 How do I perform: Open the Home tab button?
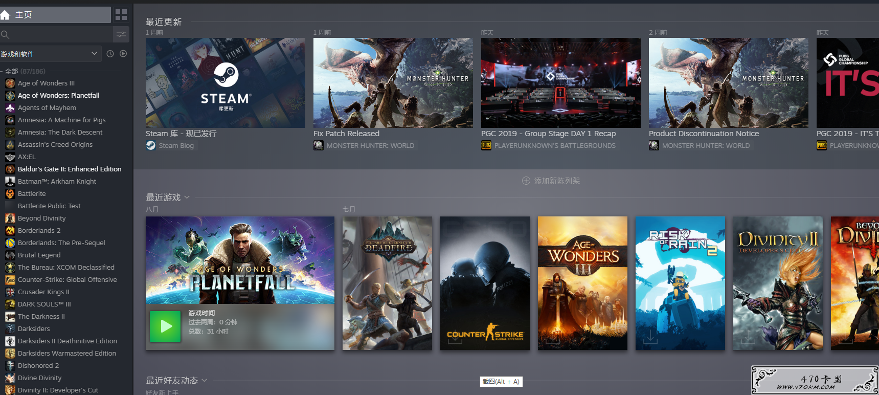tap(55, 15)
